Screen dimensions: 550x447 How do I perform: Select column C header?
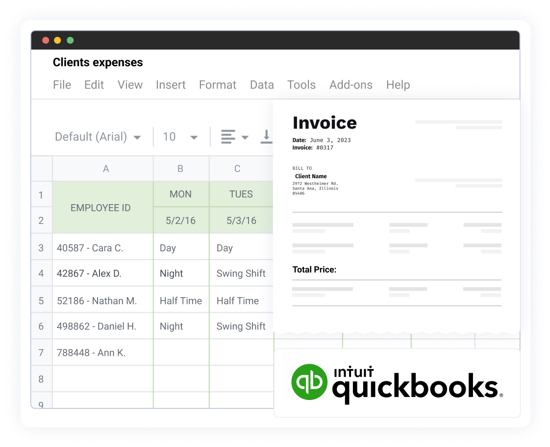click(x=241, y=169)
